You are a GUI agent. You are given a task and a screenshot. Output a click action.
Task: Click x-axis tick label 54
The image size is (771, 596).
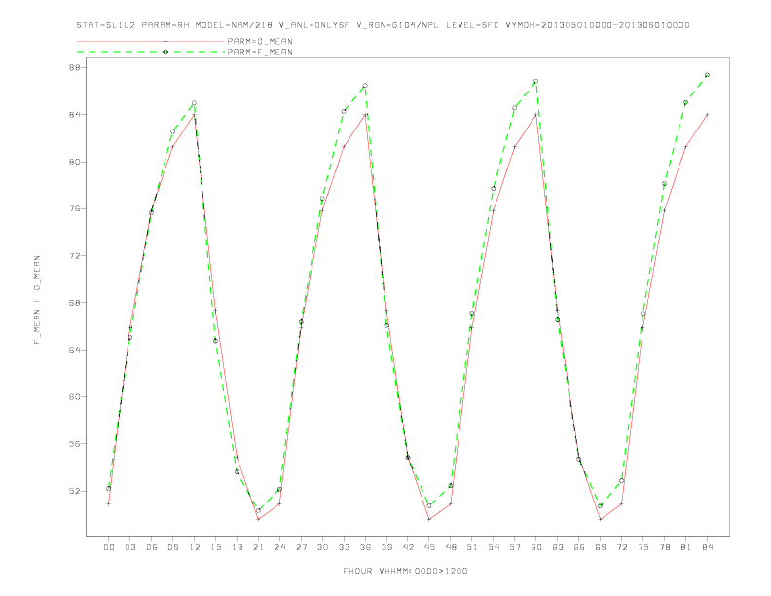pyautogui.click(x=494, y=547)
